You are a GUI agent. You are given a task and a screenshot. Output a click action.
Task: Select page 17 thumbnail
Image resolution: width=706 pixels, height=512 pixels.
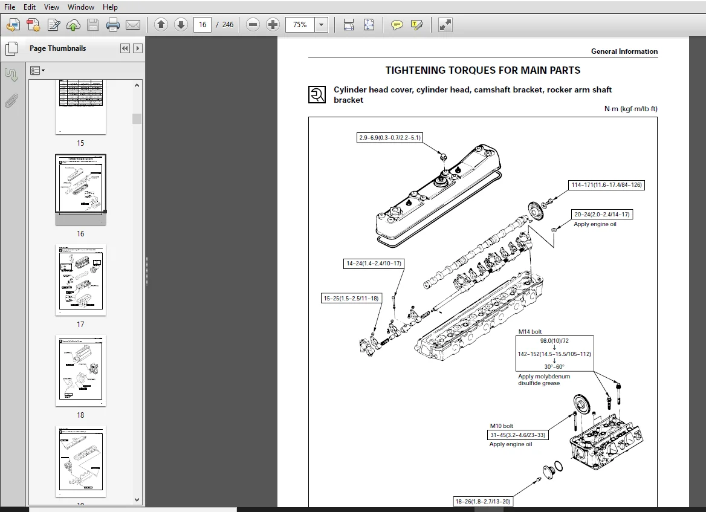(x=80, y=280)
